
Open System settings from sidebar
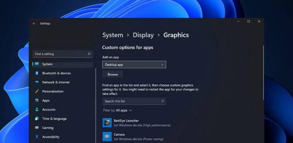(x=63, y=64)
